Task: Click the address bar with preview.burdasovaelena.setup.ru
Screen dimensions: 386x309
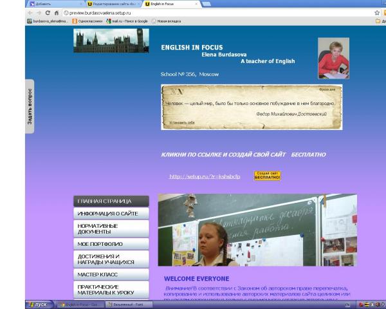Action: pos(218,13)
